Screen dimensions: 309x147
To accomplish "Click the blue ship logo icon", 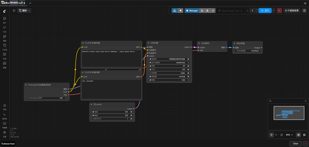I will pos(175,10).
